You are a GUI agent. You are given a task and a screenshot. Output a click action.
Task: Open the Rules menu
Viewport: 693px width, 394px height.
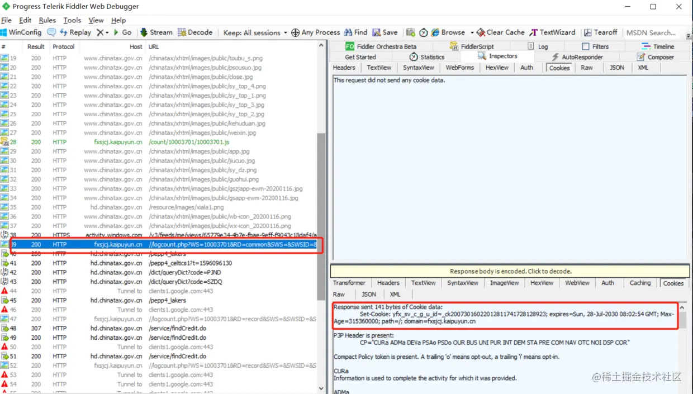coord(48,20)
